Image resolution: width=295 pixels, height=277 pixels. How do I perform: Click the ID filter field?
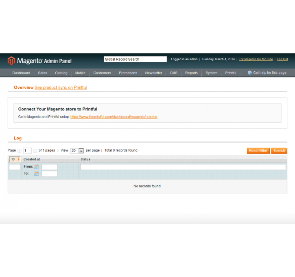click(x=15, y=167)
